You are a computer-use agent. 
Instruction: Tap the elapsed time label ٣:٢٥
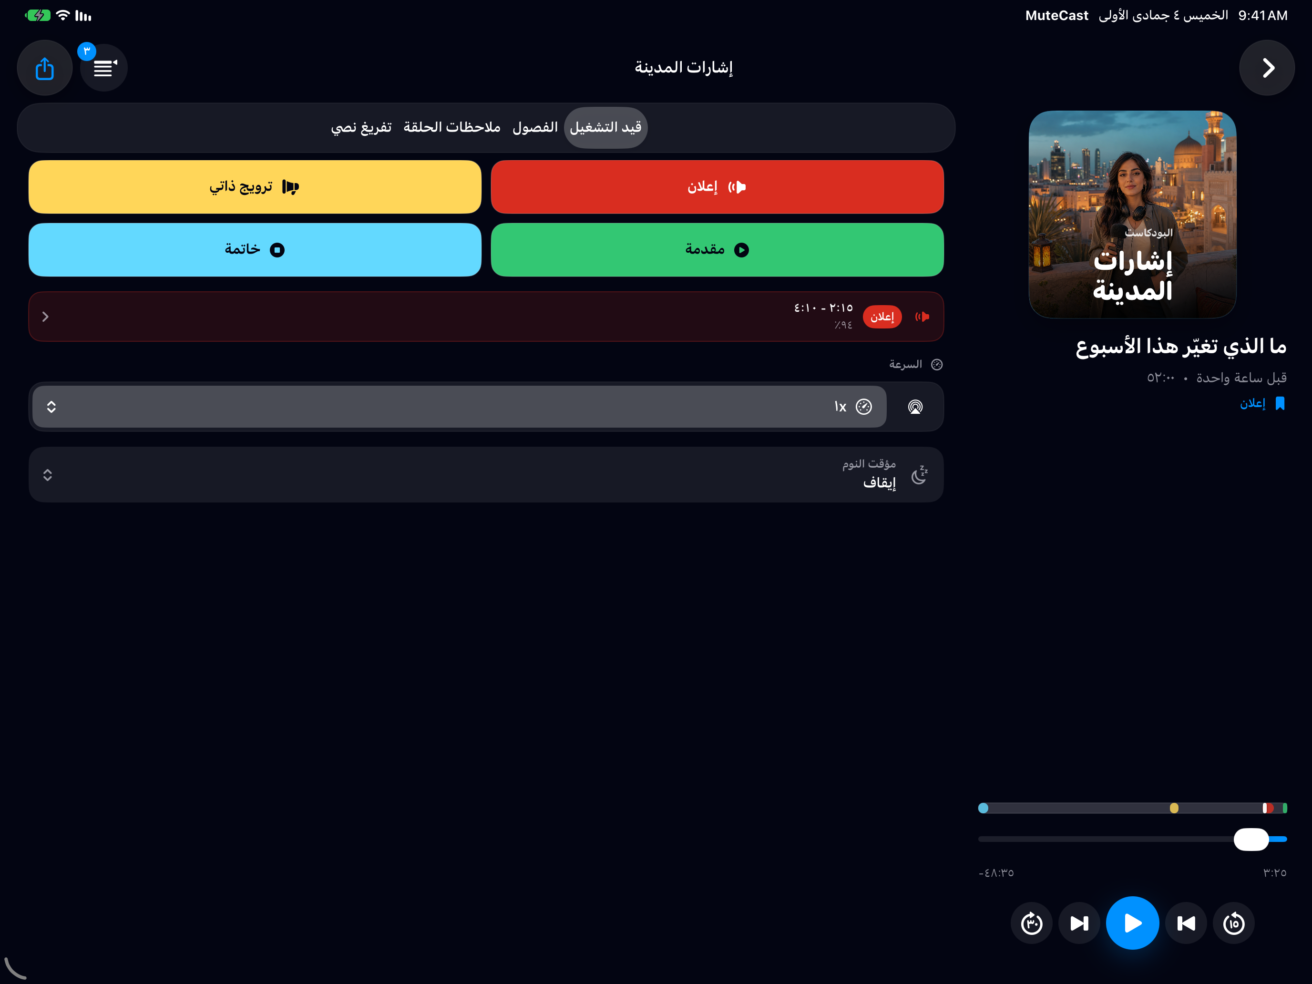pos(1275,873)
